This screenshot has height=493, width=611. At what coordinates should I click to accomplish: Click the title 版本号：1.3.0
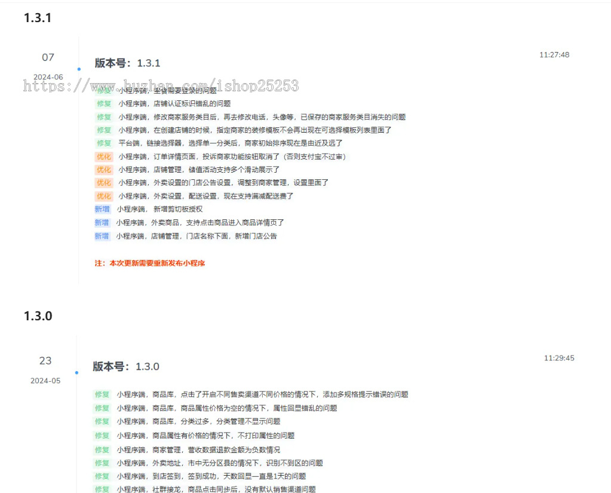(x=126, y=367)
